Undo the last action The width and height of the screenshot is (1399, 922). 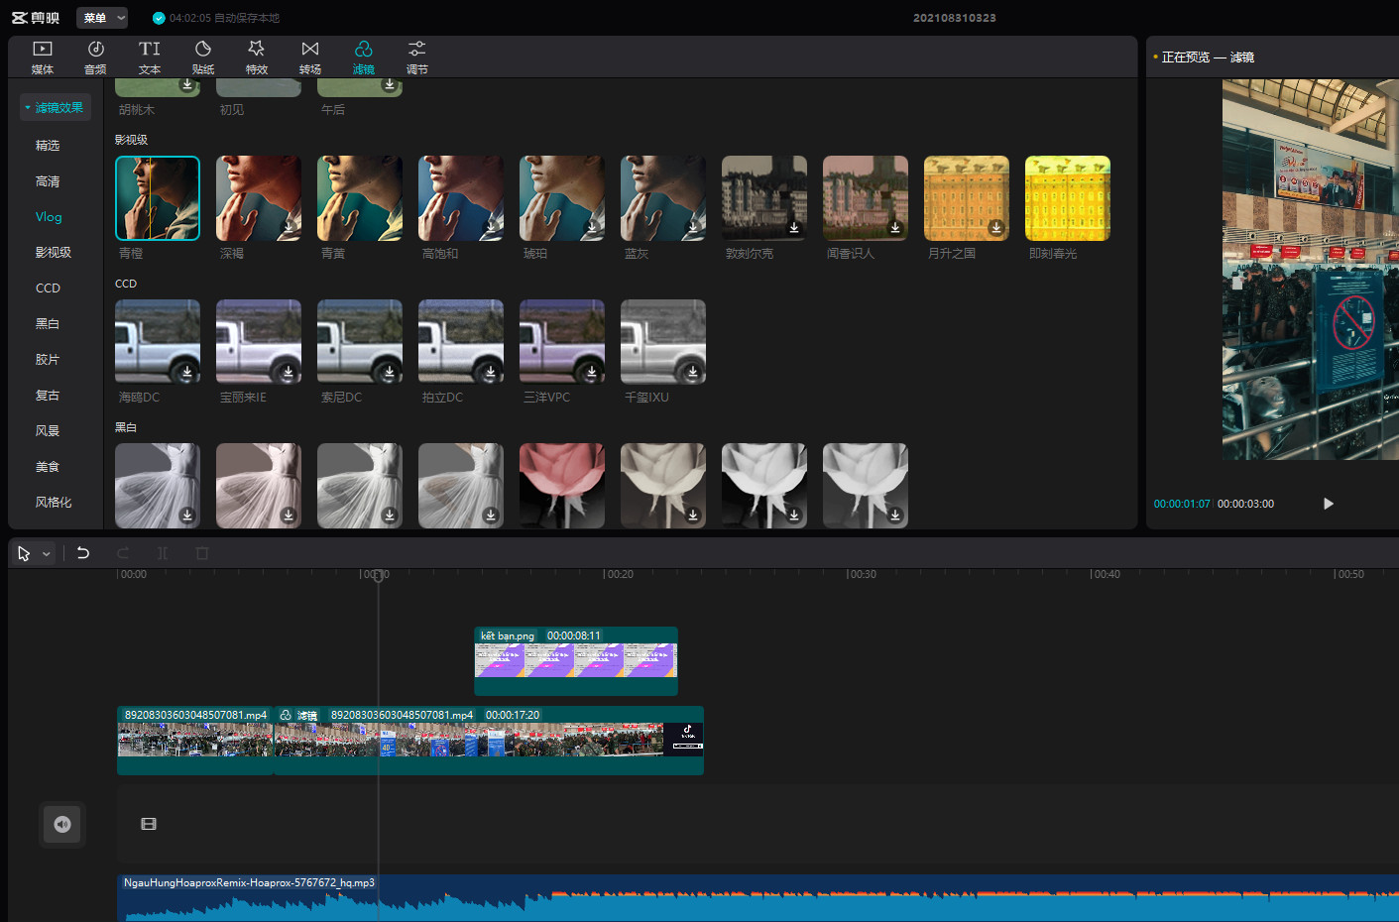[x=83, y=553]
